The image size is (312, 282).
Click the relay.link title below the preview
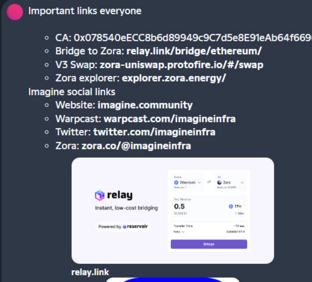pyautogui.click(x=90, y=272)
